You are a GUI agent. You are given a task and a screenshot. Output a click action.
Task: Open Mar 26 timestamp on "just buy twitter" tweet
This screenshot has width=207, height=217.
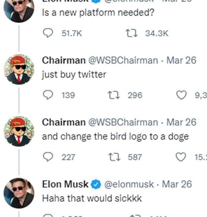coord(181,60)
